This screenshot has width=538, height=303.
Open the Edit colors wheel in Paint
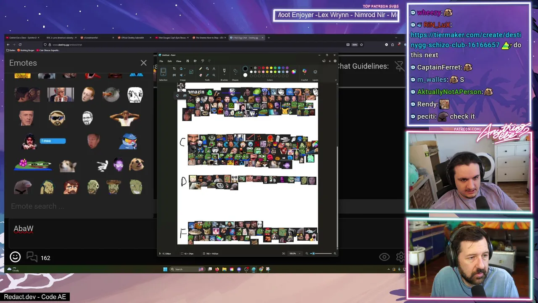pos(293,72)
